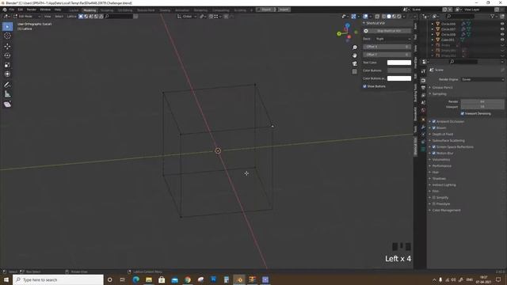
Task: Select the Measure tool
Action: click(7, 94)
